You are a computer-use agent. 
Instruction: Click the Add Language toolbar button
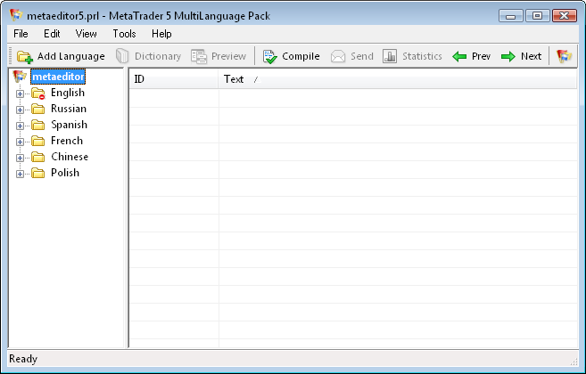(x=61, y=56)
